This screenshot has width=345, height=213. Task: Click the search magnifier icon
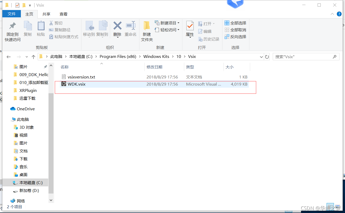click(334, 57)
